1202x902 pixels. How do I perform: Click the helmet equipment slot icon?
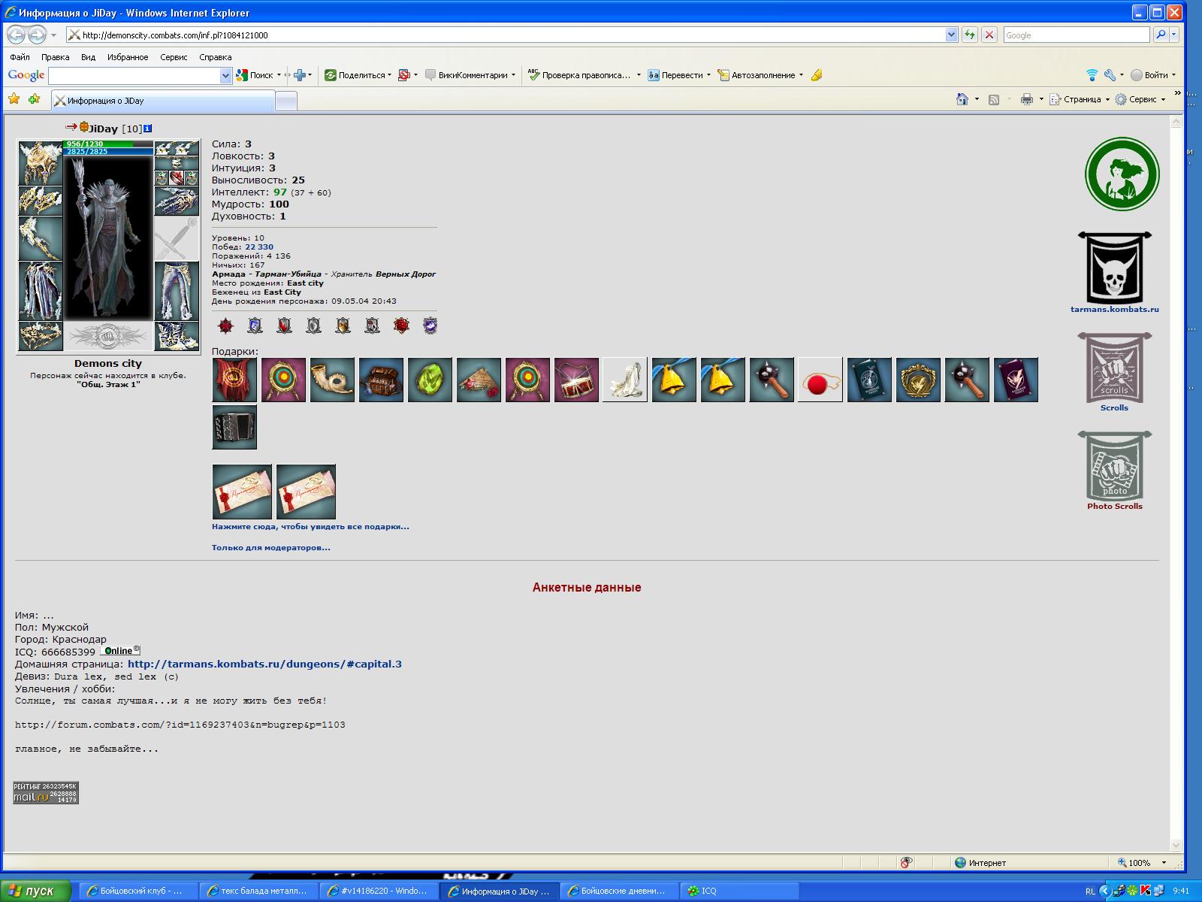pyautogui.click(x=40, y=162)
